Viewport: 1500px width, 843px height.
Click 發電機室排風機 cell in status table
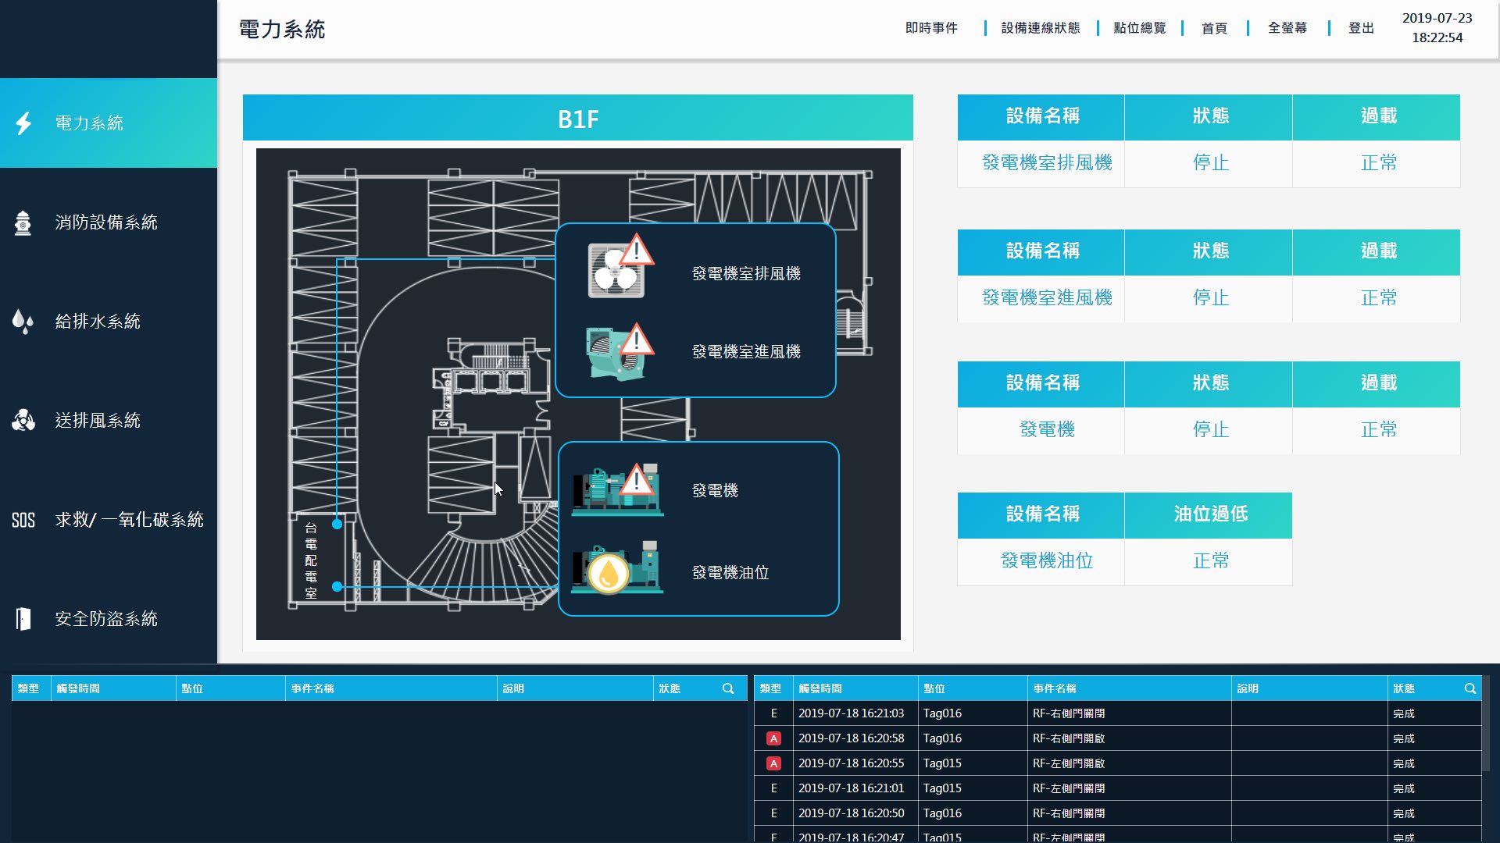1041,163
